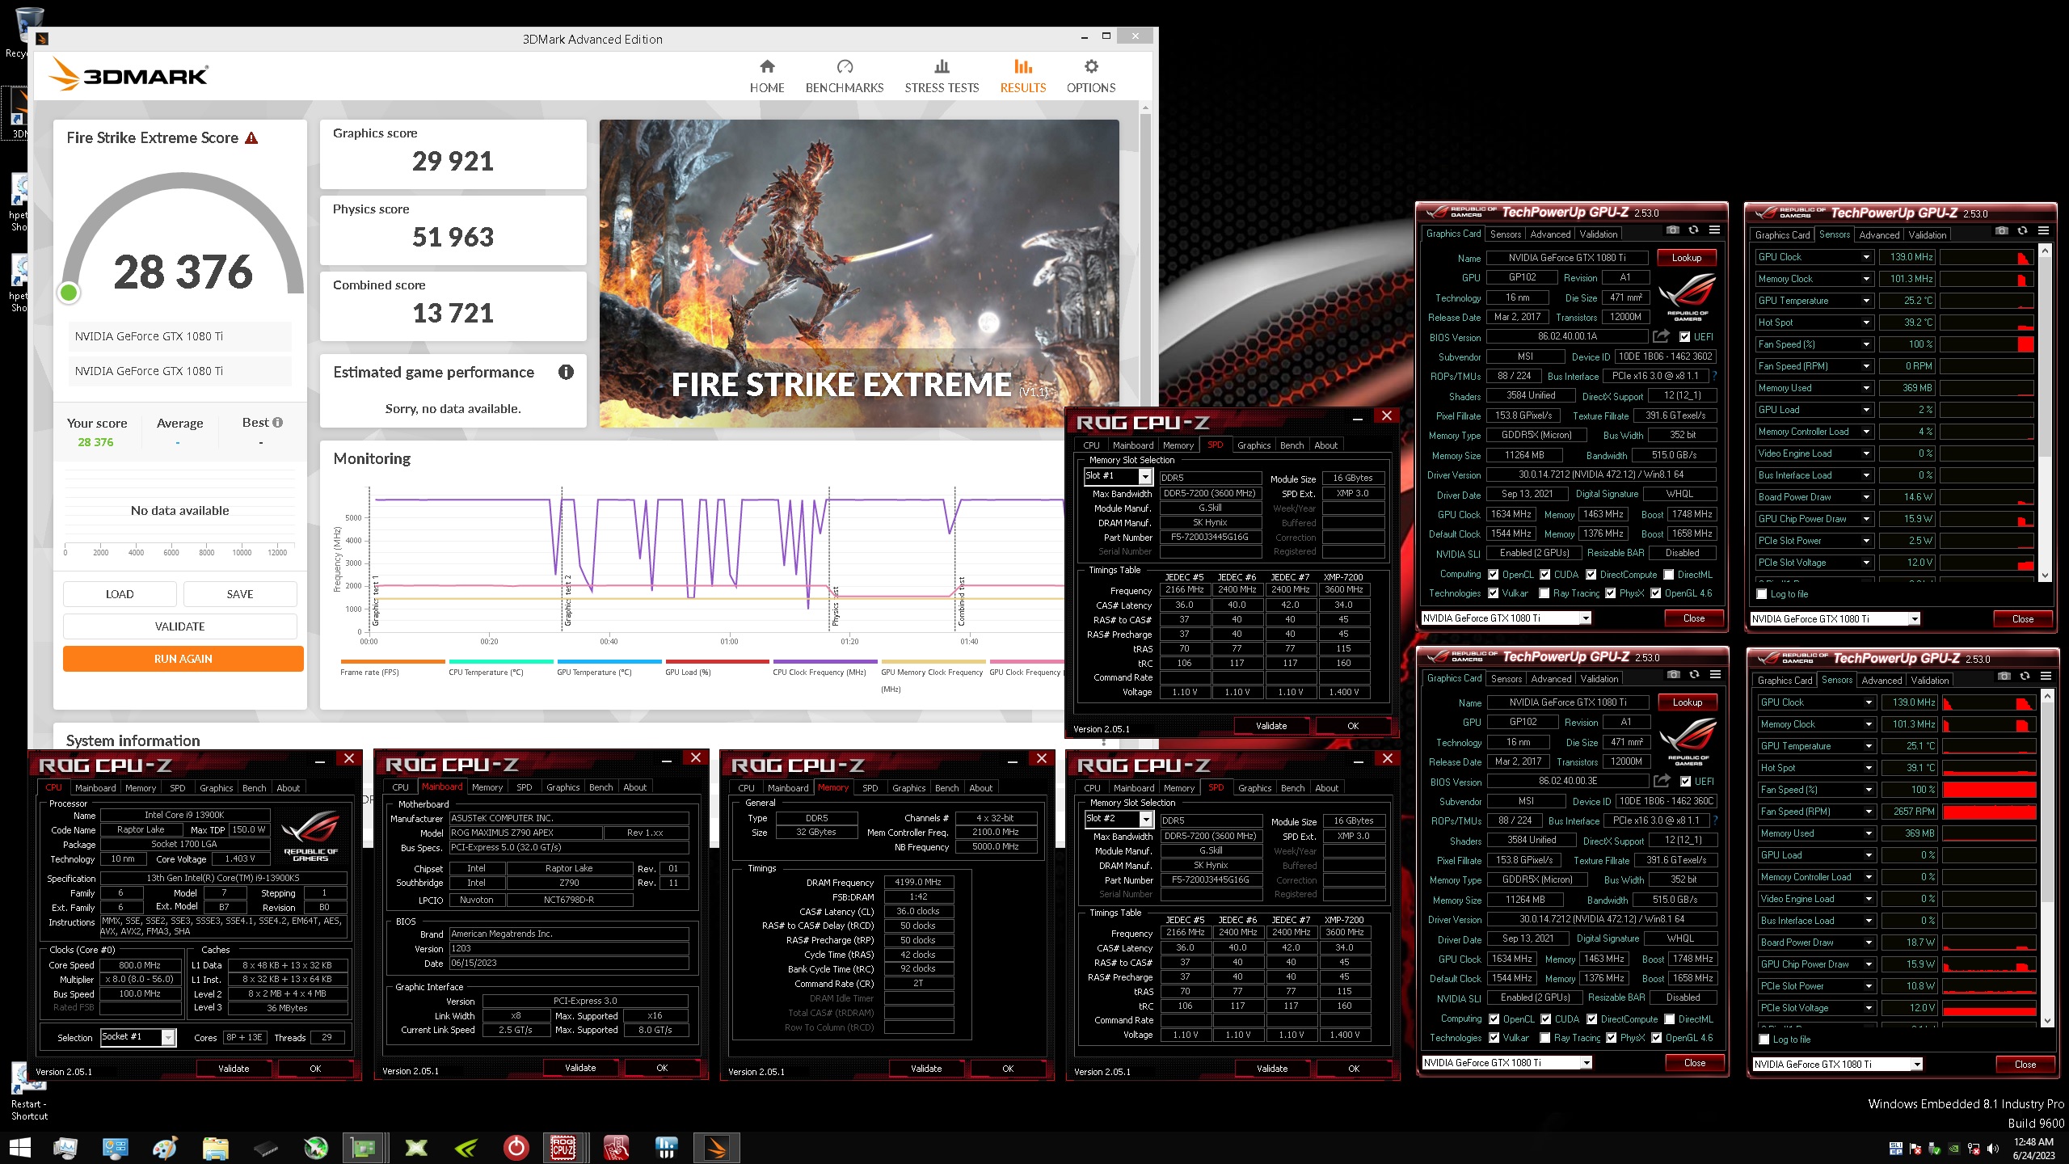Click warning triangle beside Fire Strike Extreme Score

251,138
